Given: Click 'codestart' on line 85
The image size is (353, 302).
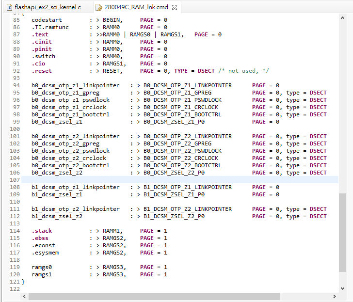Looking at the screenshot, I should 47,20.
